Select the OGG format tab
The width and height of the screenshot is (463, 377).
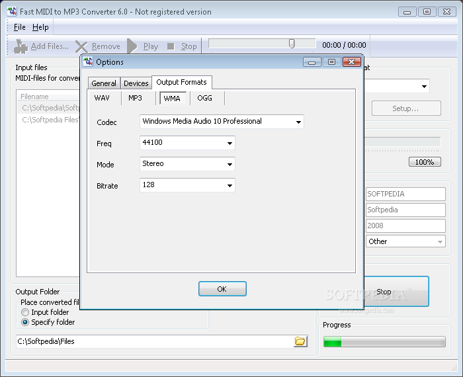tap(204, 98)
